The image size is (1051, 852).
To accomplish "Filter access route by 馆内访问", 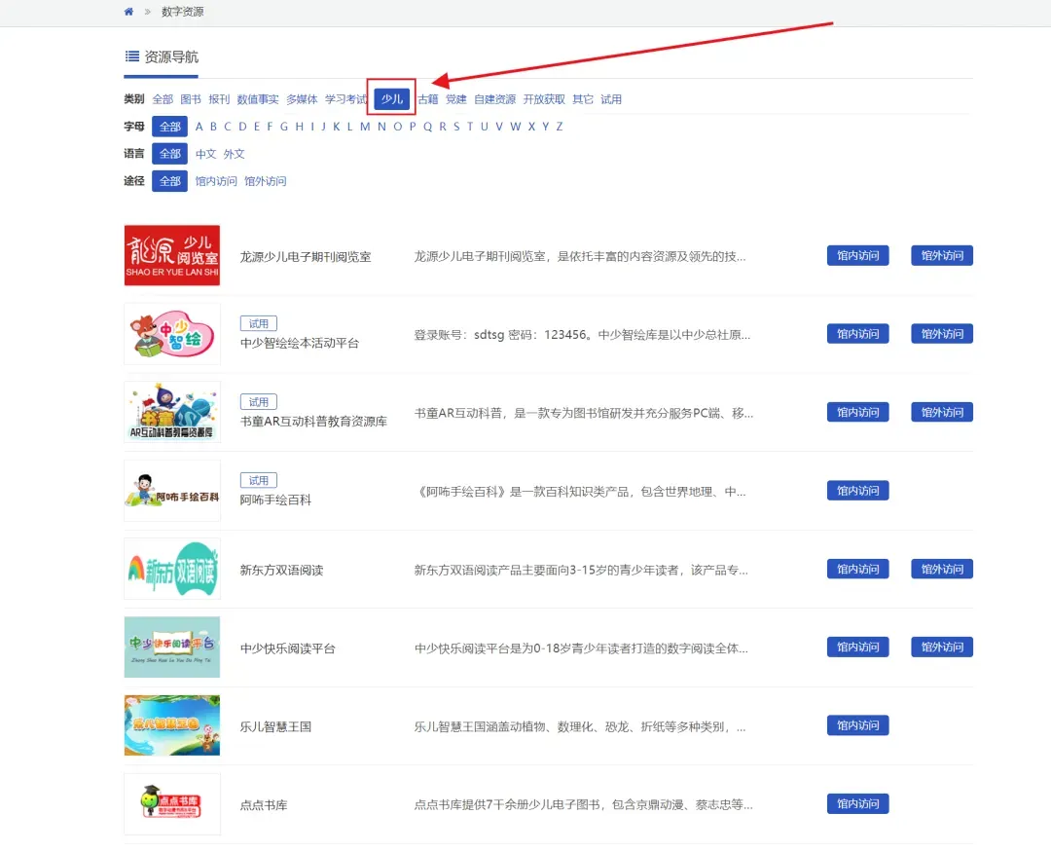I will (216, 181).
